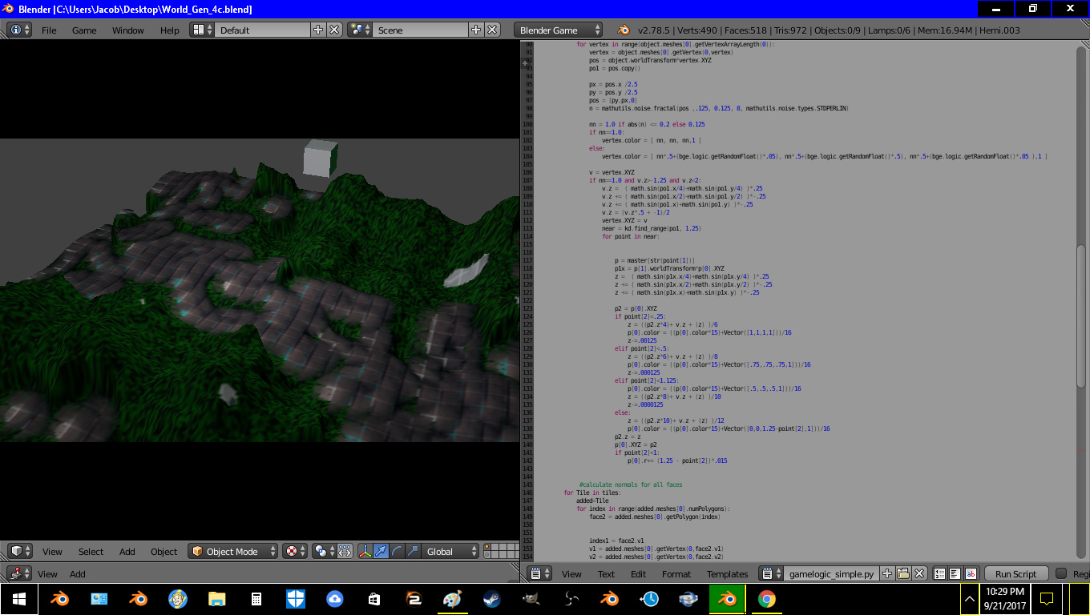Toggle the 3D manipulator widget
The image size is (1090, 615).
(x=365, y=551)
